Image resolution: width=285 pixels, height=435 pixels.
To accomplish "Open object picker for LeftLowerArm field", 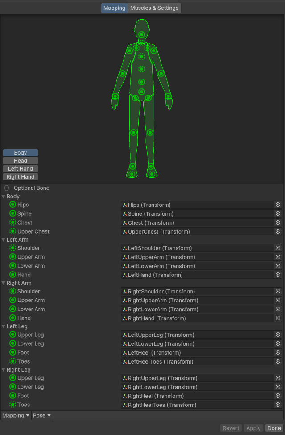I will pyautogui.click(x=278, y=266).
